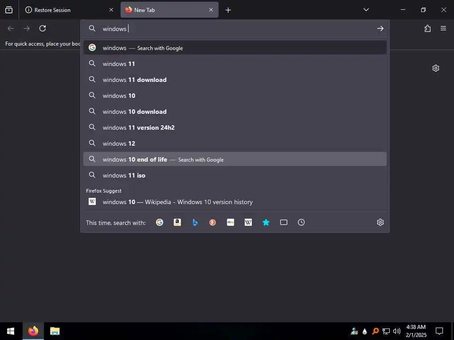Minimize the Firefox window

403,10
